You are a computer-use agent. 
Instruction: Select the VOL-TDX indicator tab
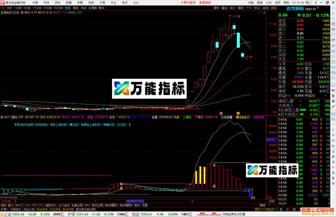point(31,205)
